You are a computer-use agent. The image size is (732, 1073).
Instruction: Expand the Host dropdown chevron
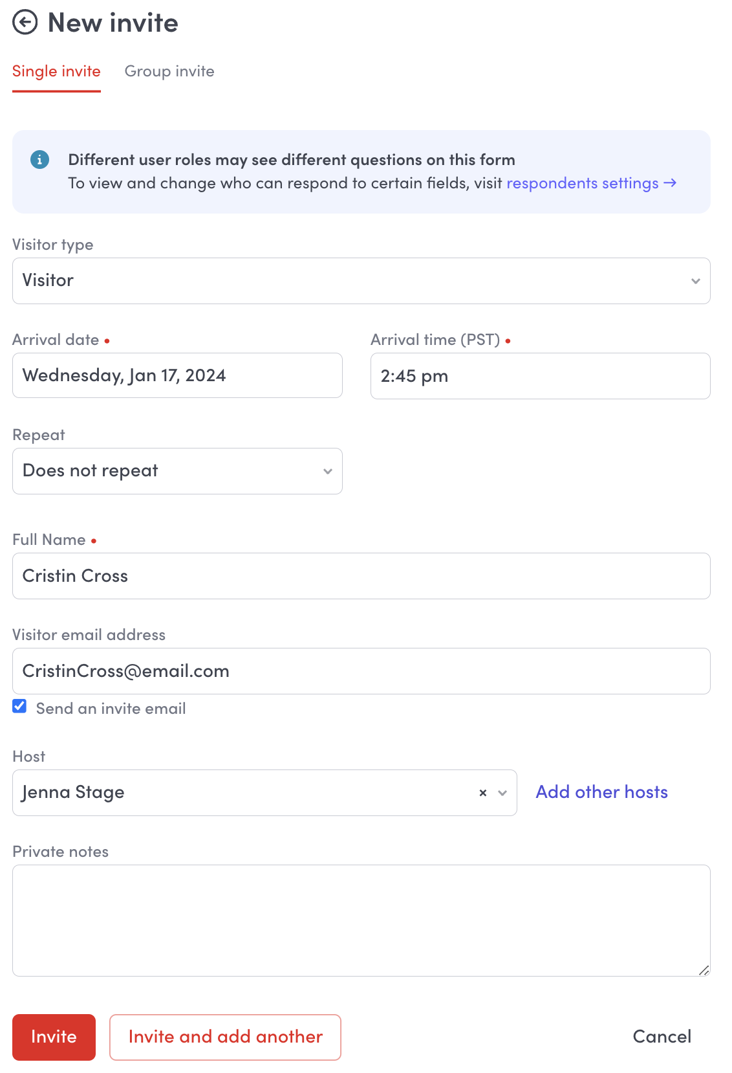(502, 793)
